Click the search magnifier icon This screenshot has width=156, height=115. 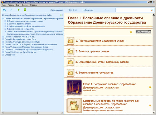point(152,10)
